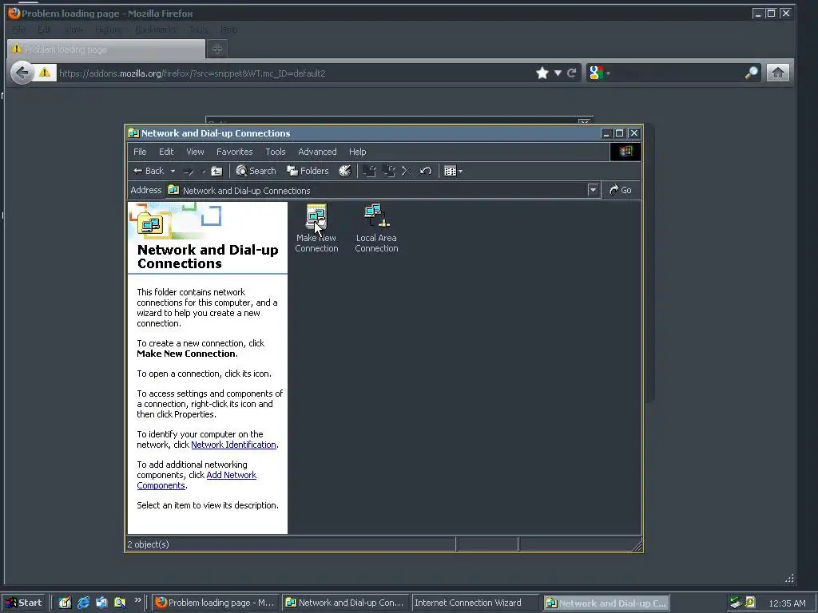The height and width of the screenshot is (613, 818).
Task: Click the warning site identity icon in Firefox
Action: click(45, 73)
